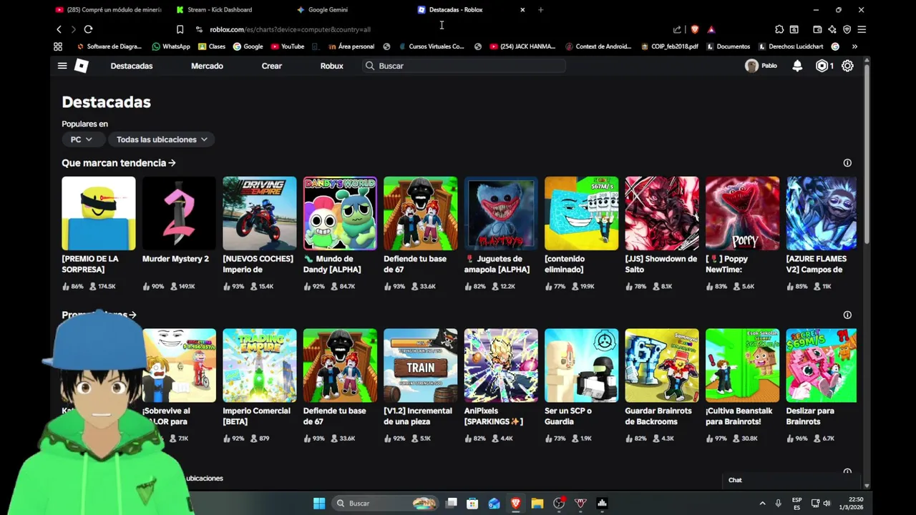Click info icon for Promocionadas row

tap(847, 315)
